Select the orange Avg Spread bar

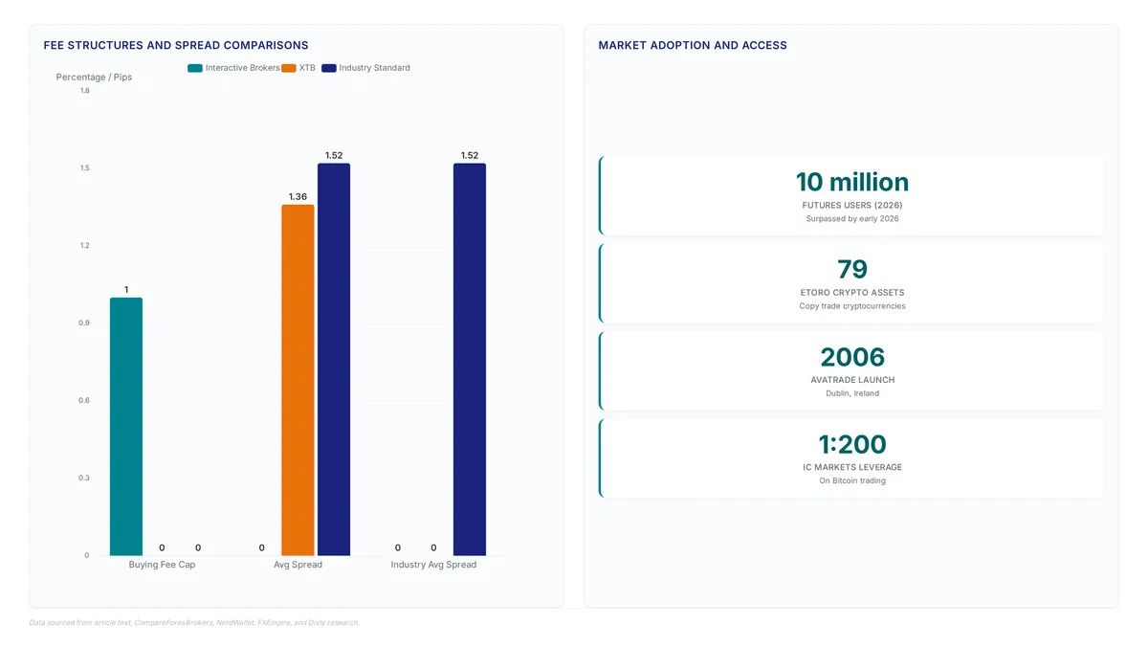(298, 380)
